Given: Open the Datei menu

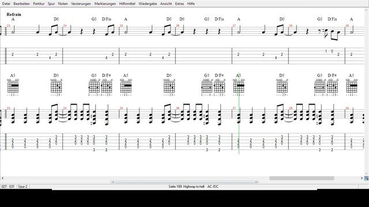Looking at the screenshot, I should point(6,4).
